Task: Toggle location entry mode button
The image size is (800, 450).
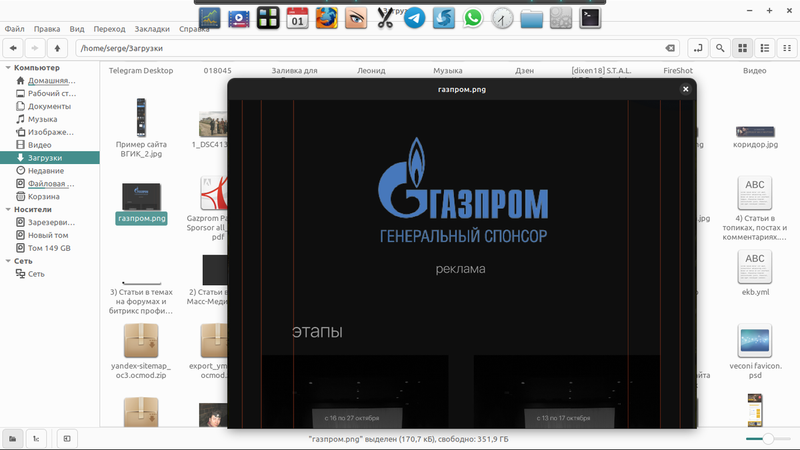Action: [698, 48]
